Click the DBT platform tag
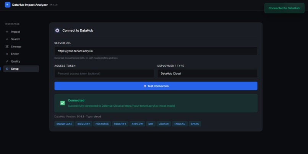The height and width of the screenshot is (154, 308). pyautogui.click(x=151, y=124)
